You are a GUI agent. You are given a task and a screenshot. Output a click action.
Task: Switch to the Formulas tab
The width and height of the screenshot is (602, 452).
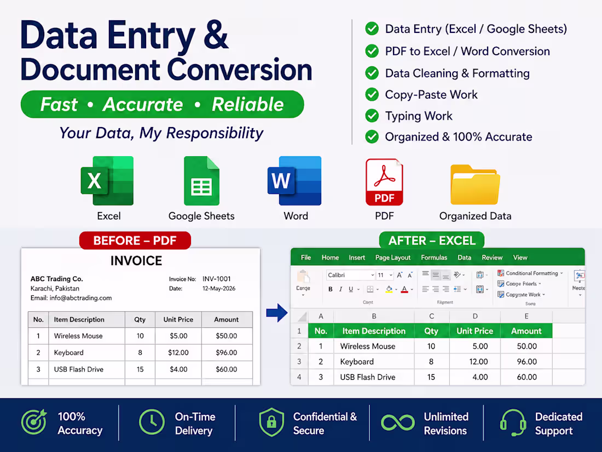[x=434, y=258]
